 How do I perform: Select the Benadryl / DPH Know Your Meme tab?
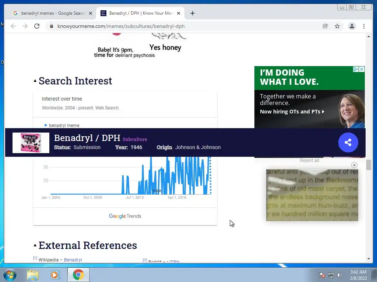pyautogui.click(x=140, y=13)
